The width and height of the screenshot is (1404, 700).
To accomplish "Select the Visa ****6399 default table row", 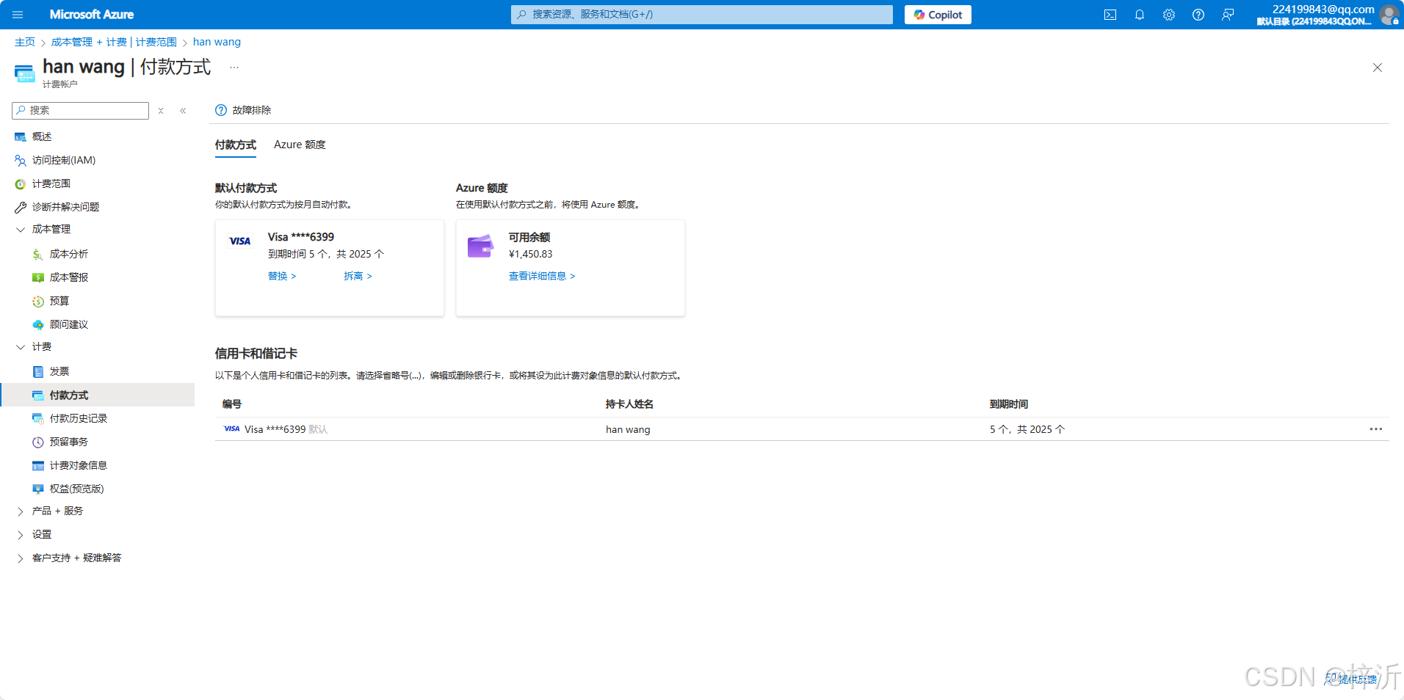I will [802, 429].
